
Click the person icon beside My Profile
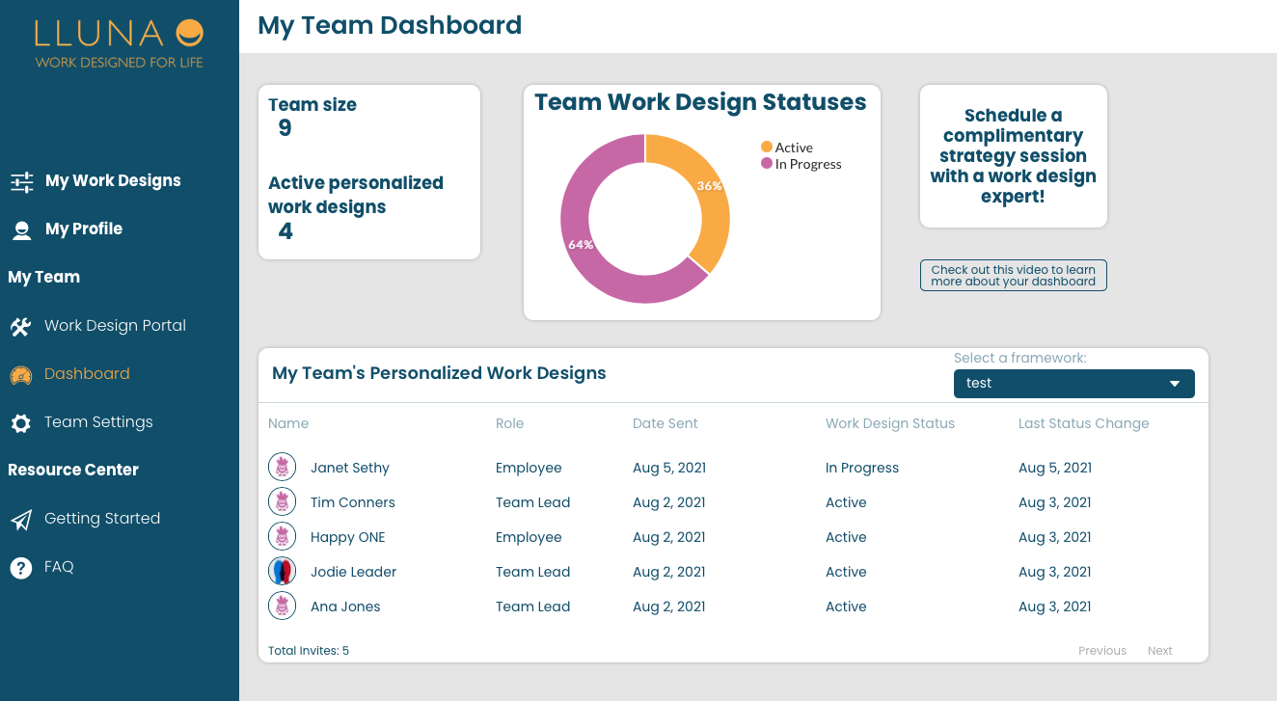[21, 229]
